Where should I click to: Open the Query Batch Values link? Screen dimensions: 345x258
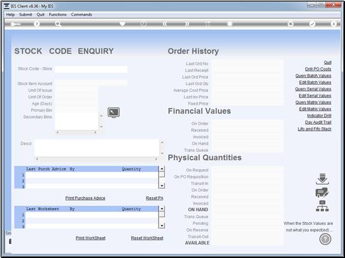(313, 76)
